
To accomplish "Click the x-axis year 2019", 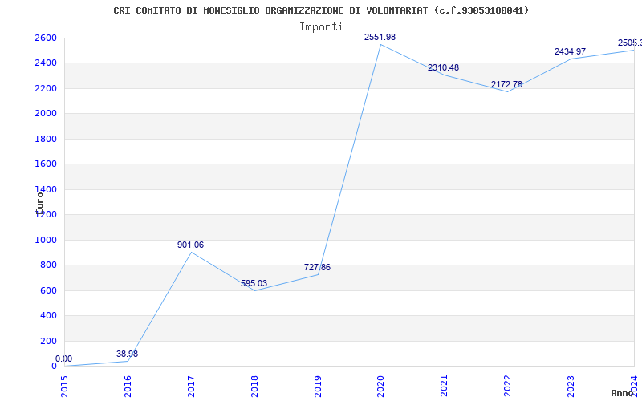I will [x=318, y=386].
